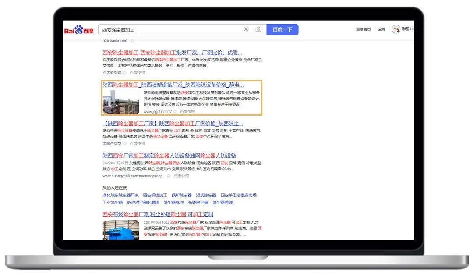Open the 西安除尘器加工 批发厂家 result title

[x=172, y=53]
